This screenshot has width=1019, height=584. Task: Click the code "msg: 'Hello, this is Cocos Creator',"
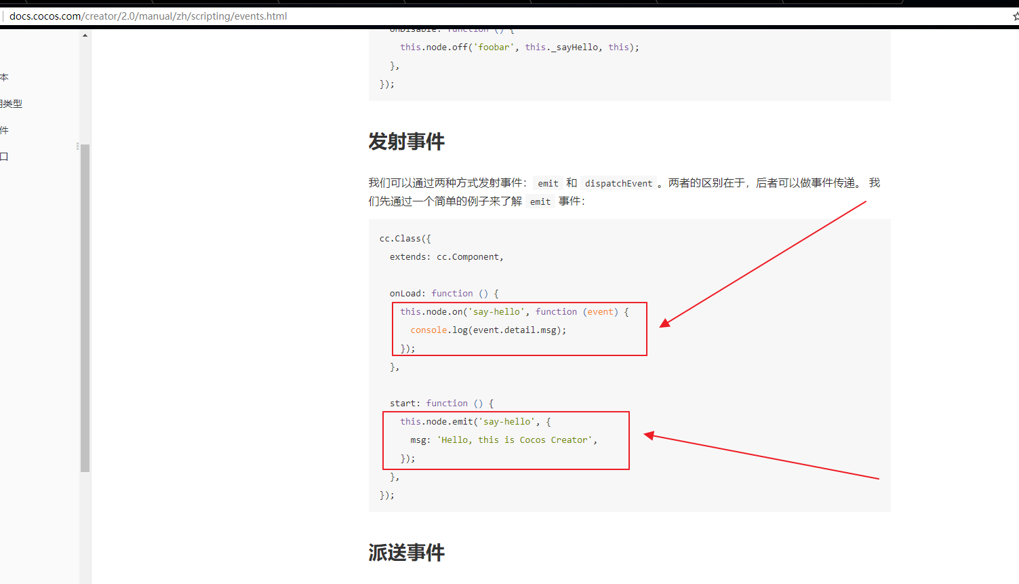tap(504, 440)
